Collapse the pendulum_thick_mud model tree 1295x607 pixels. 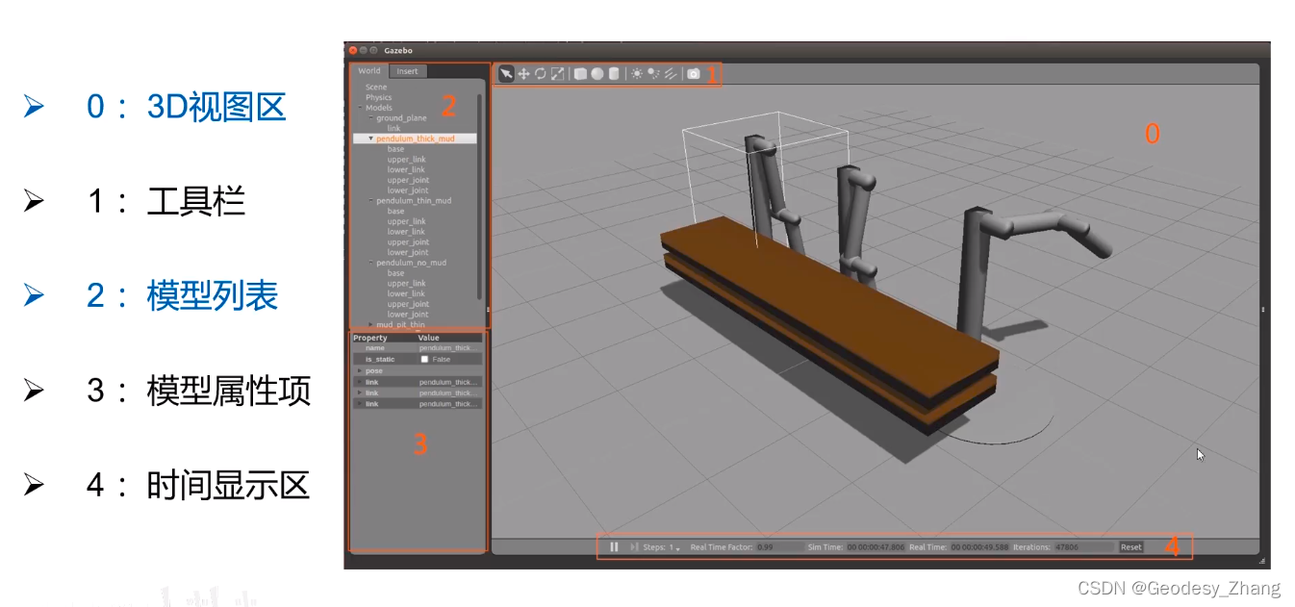tap(370, 139)
